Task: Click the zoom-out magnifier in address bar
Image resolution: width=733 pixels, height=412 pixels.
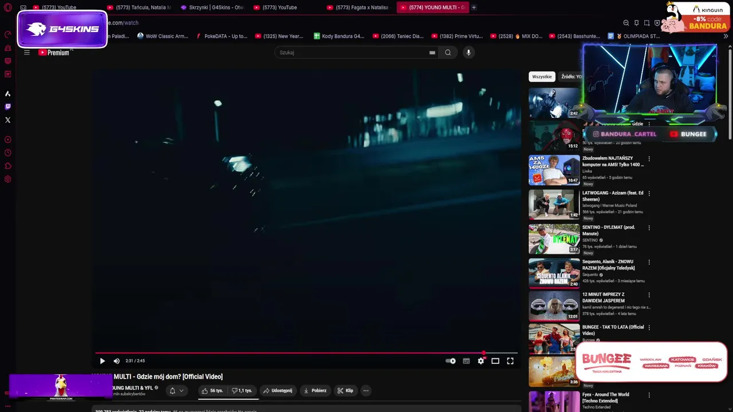Action: point(626,23)
